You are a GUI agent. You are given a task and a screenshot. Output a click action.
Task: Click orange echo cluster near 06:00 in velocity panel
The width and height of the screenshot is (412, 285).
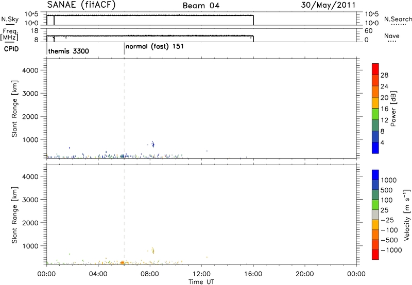[x=123, y=262]
